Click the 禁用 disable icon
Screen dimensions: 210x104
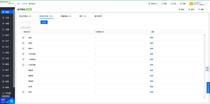[189, 10]
